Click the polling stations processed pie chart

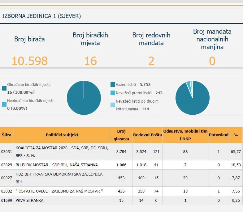[84, 98]
